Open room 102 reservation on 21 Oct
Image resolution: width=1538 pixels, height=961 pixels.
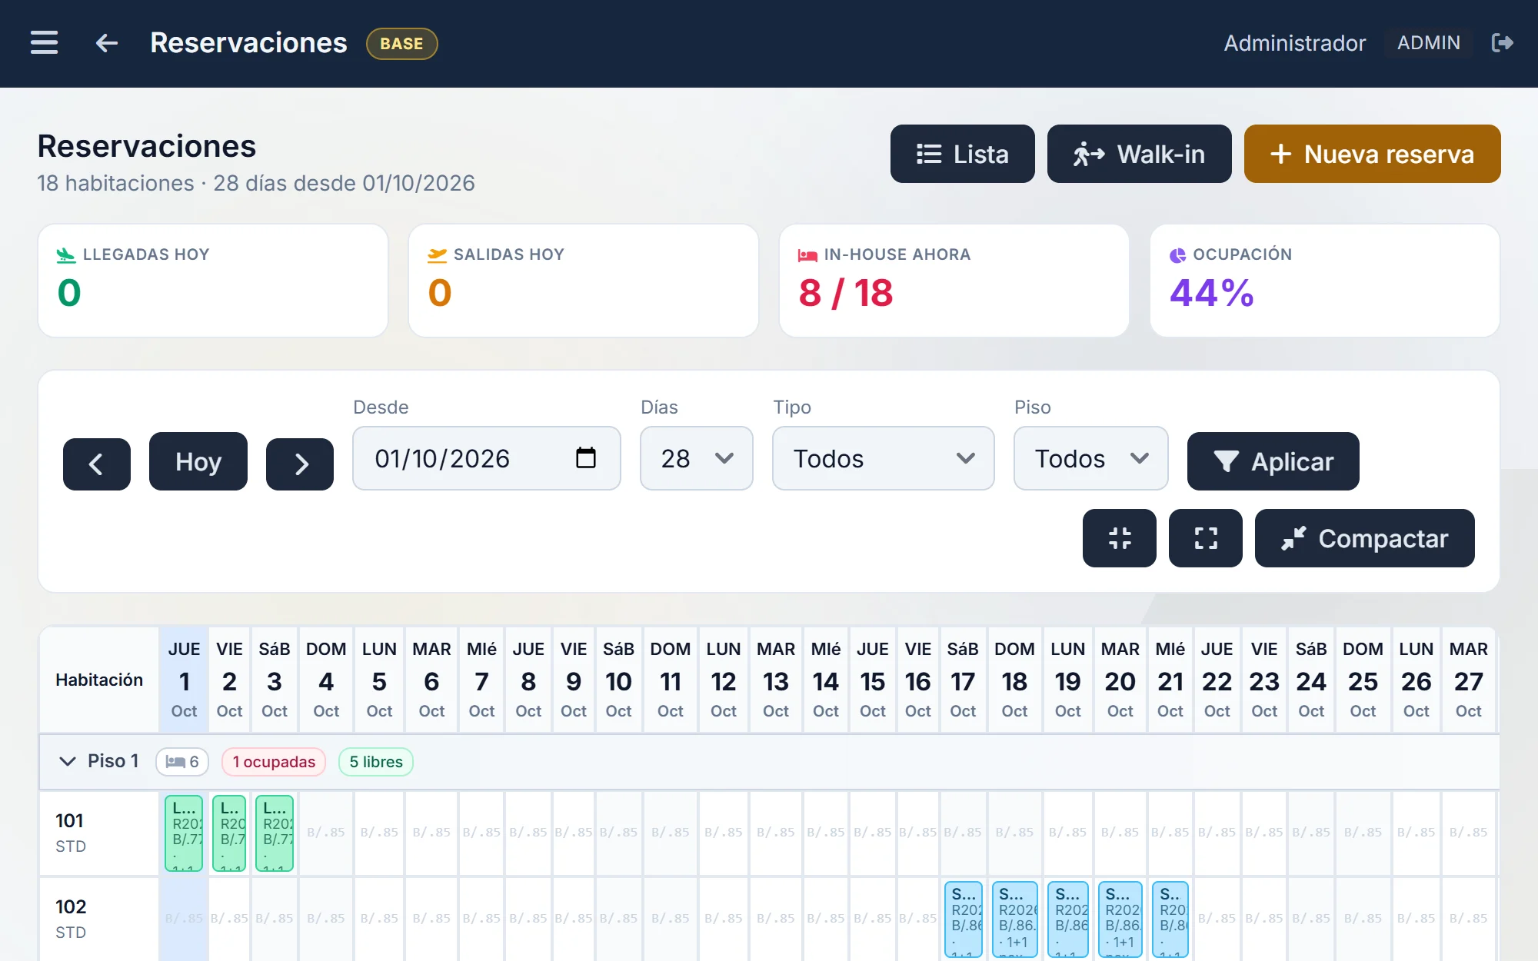click(x=1170, y=919)
